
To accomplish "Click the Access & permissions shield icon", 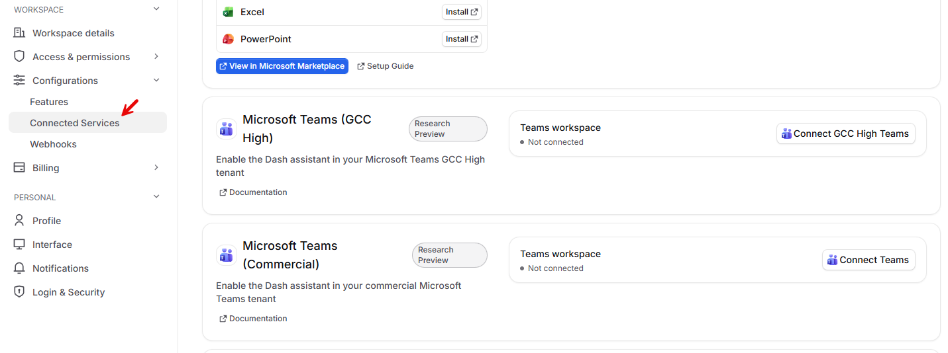I will click(19, 57).
